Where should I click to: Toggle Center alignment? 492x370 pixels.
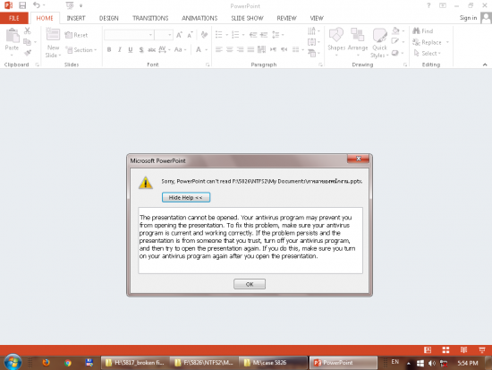(230, 49)
